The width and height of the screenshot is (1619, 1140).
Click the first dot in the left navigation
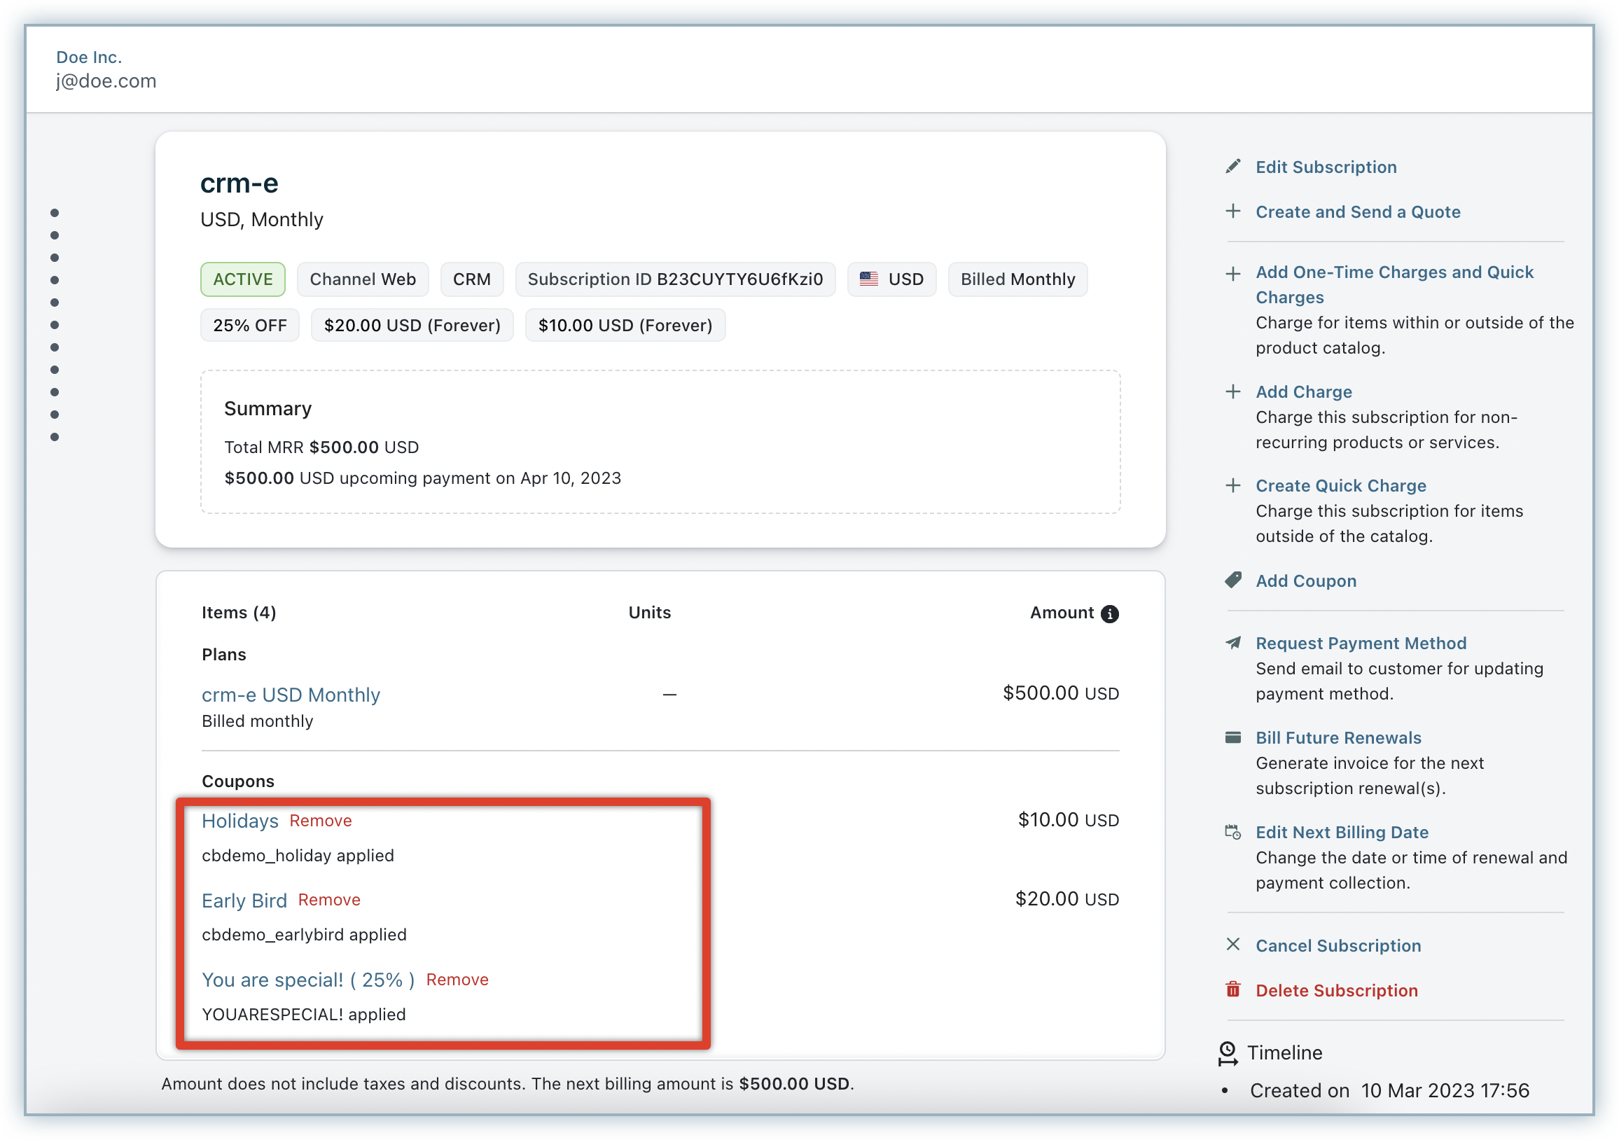coord(55,213)
